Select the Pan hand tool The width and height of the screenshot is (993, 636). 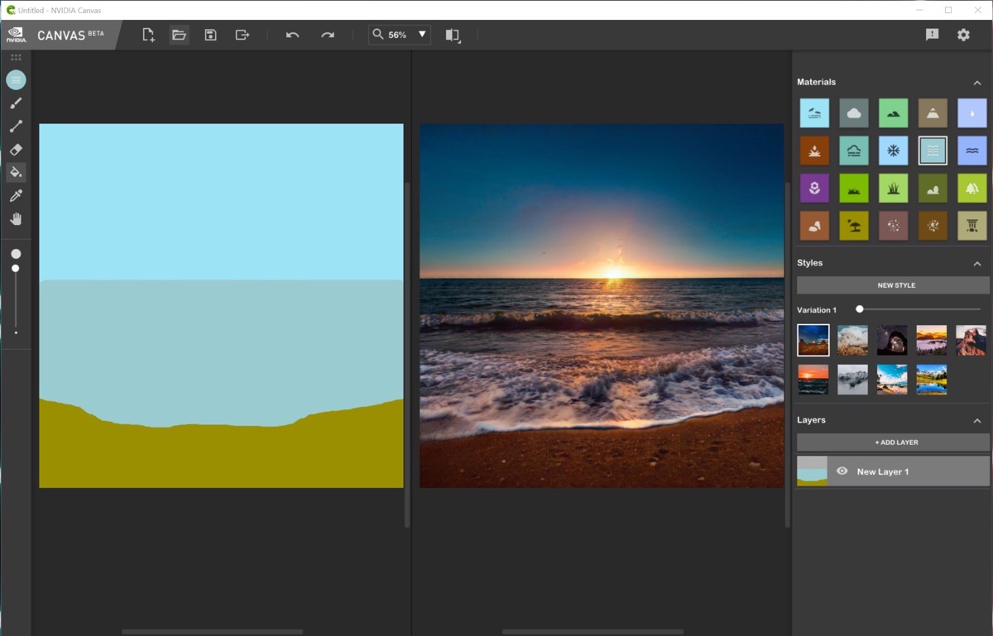click(16, 219)
